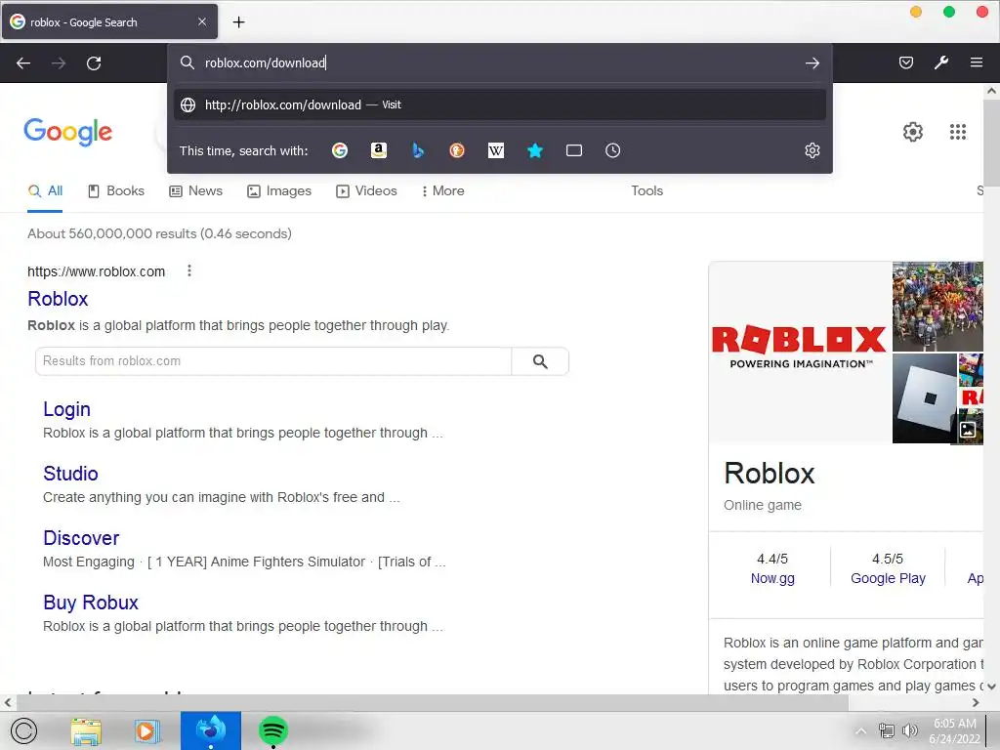
Task: Switch to News results tab
Action: (195, 190)
